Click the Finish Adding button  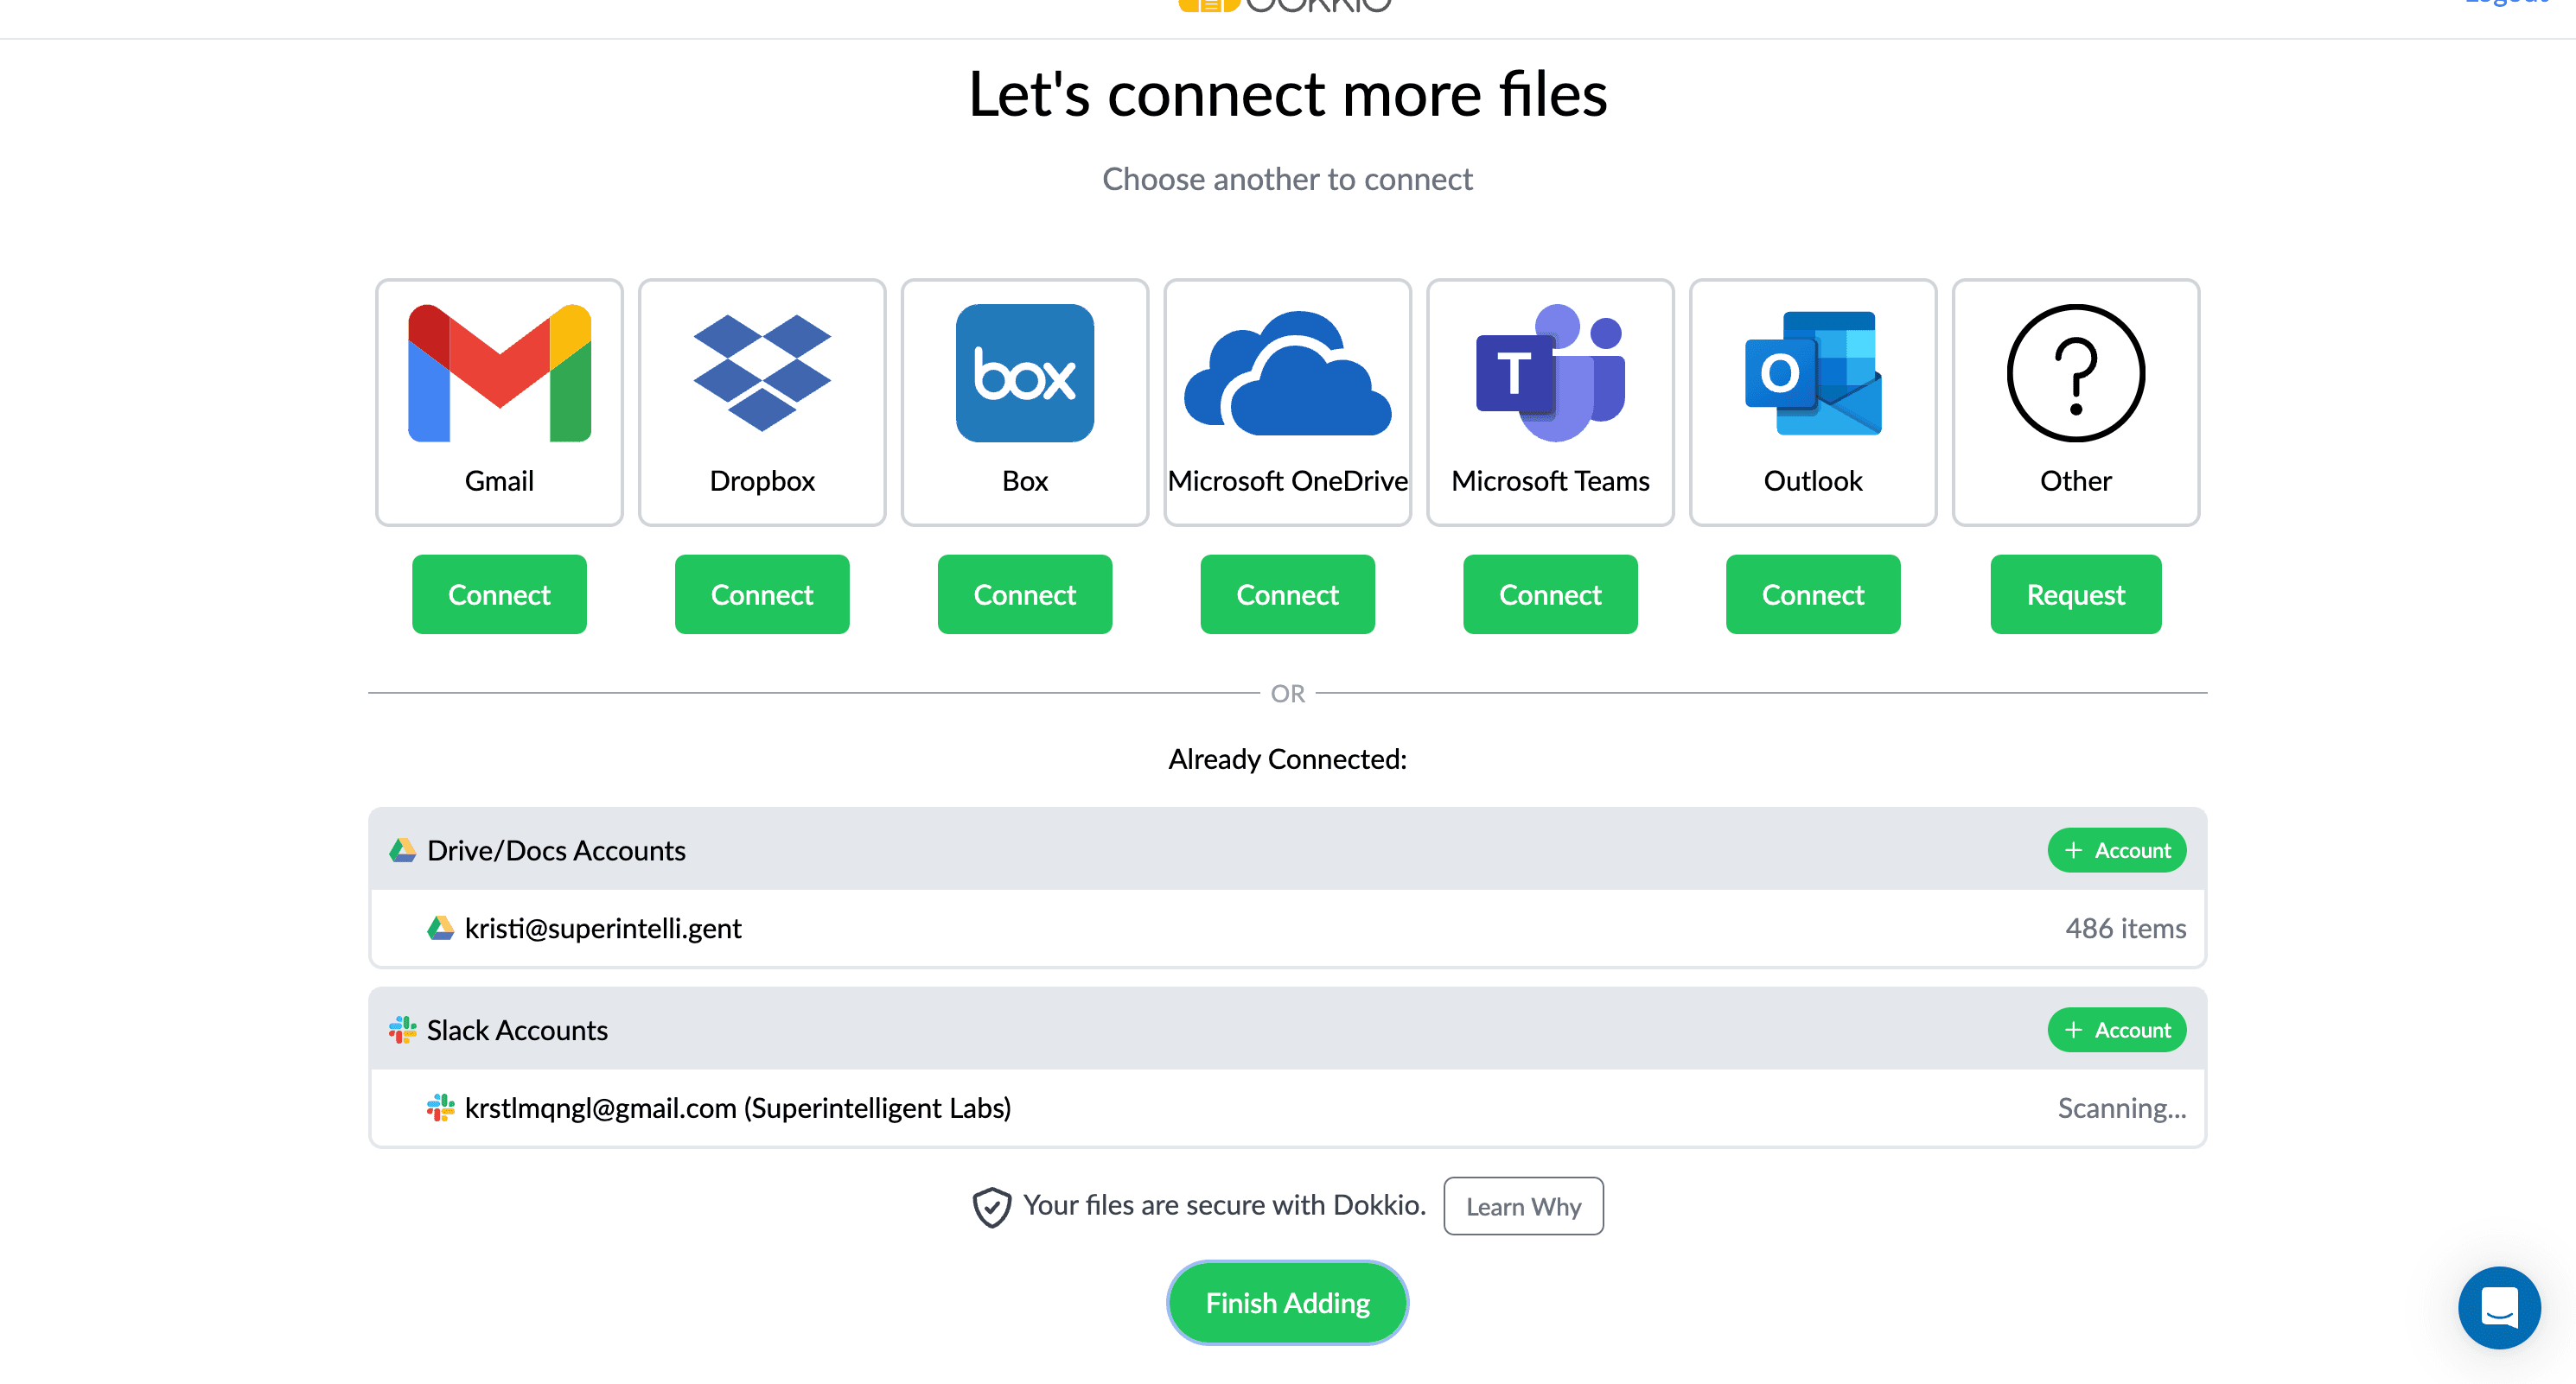click(1288, 1303)
